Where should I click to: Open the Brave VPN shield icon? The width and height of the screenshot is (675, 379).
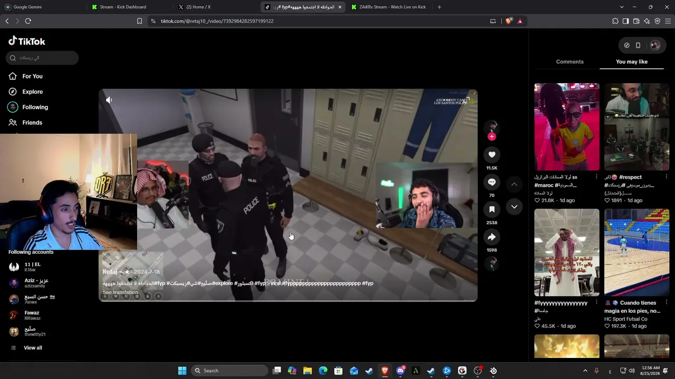tap(658, 21)
